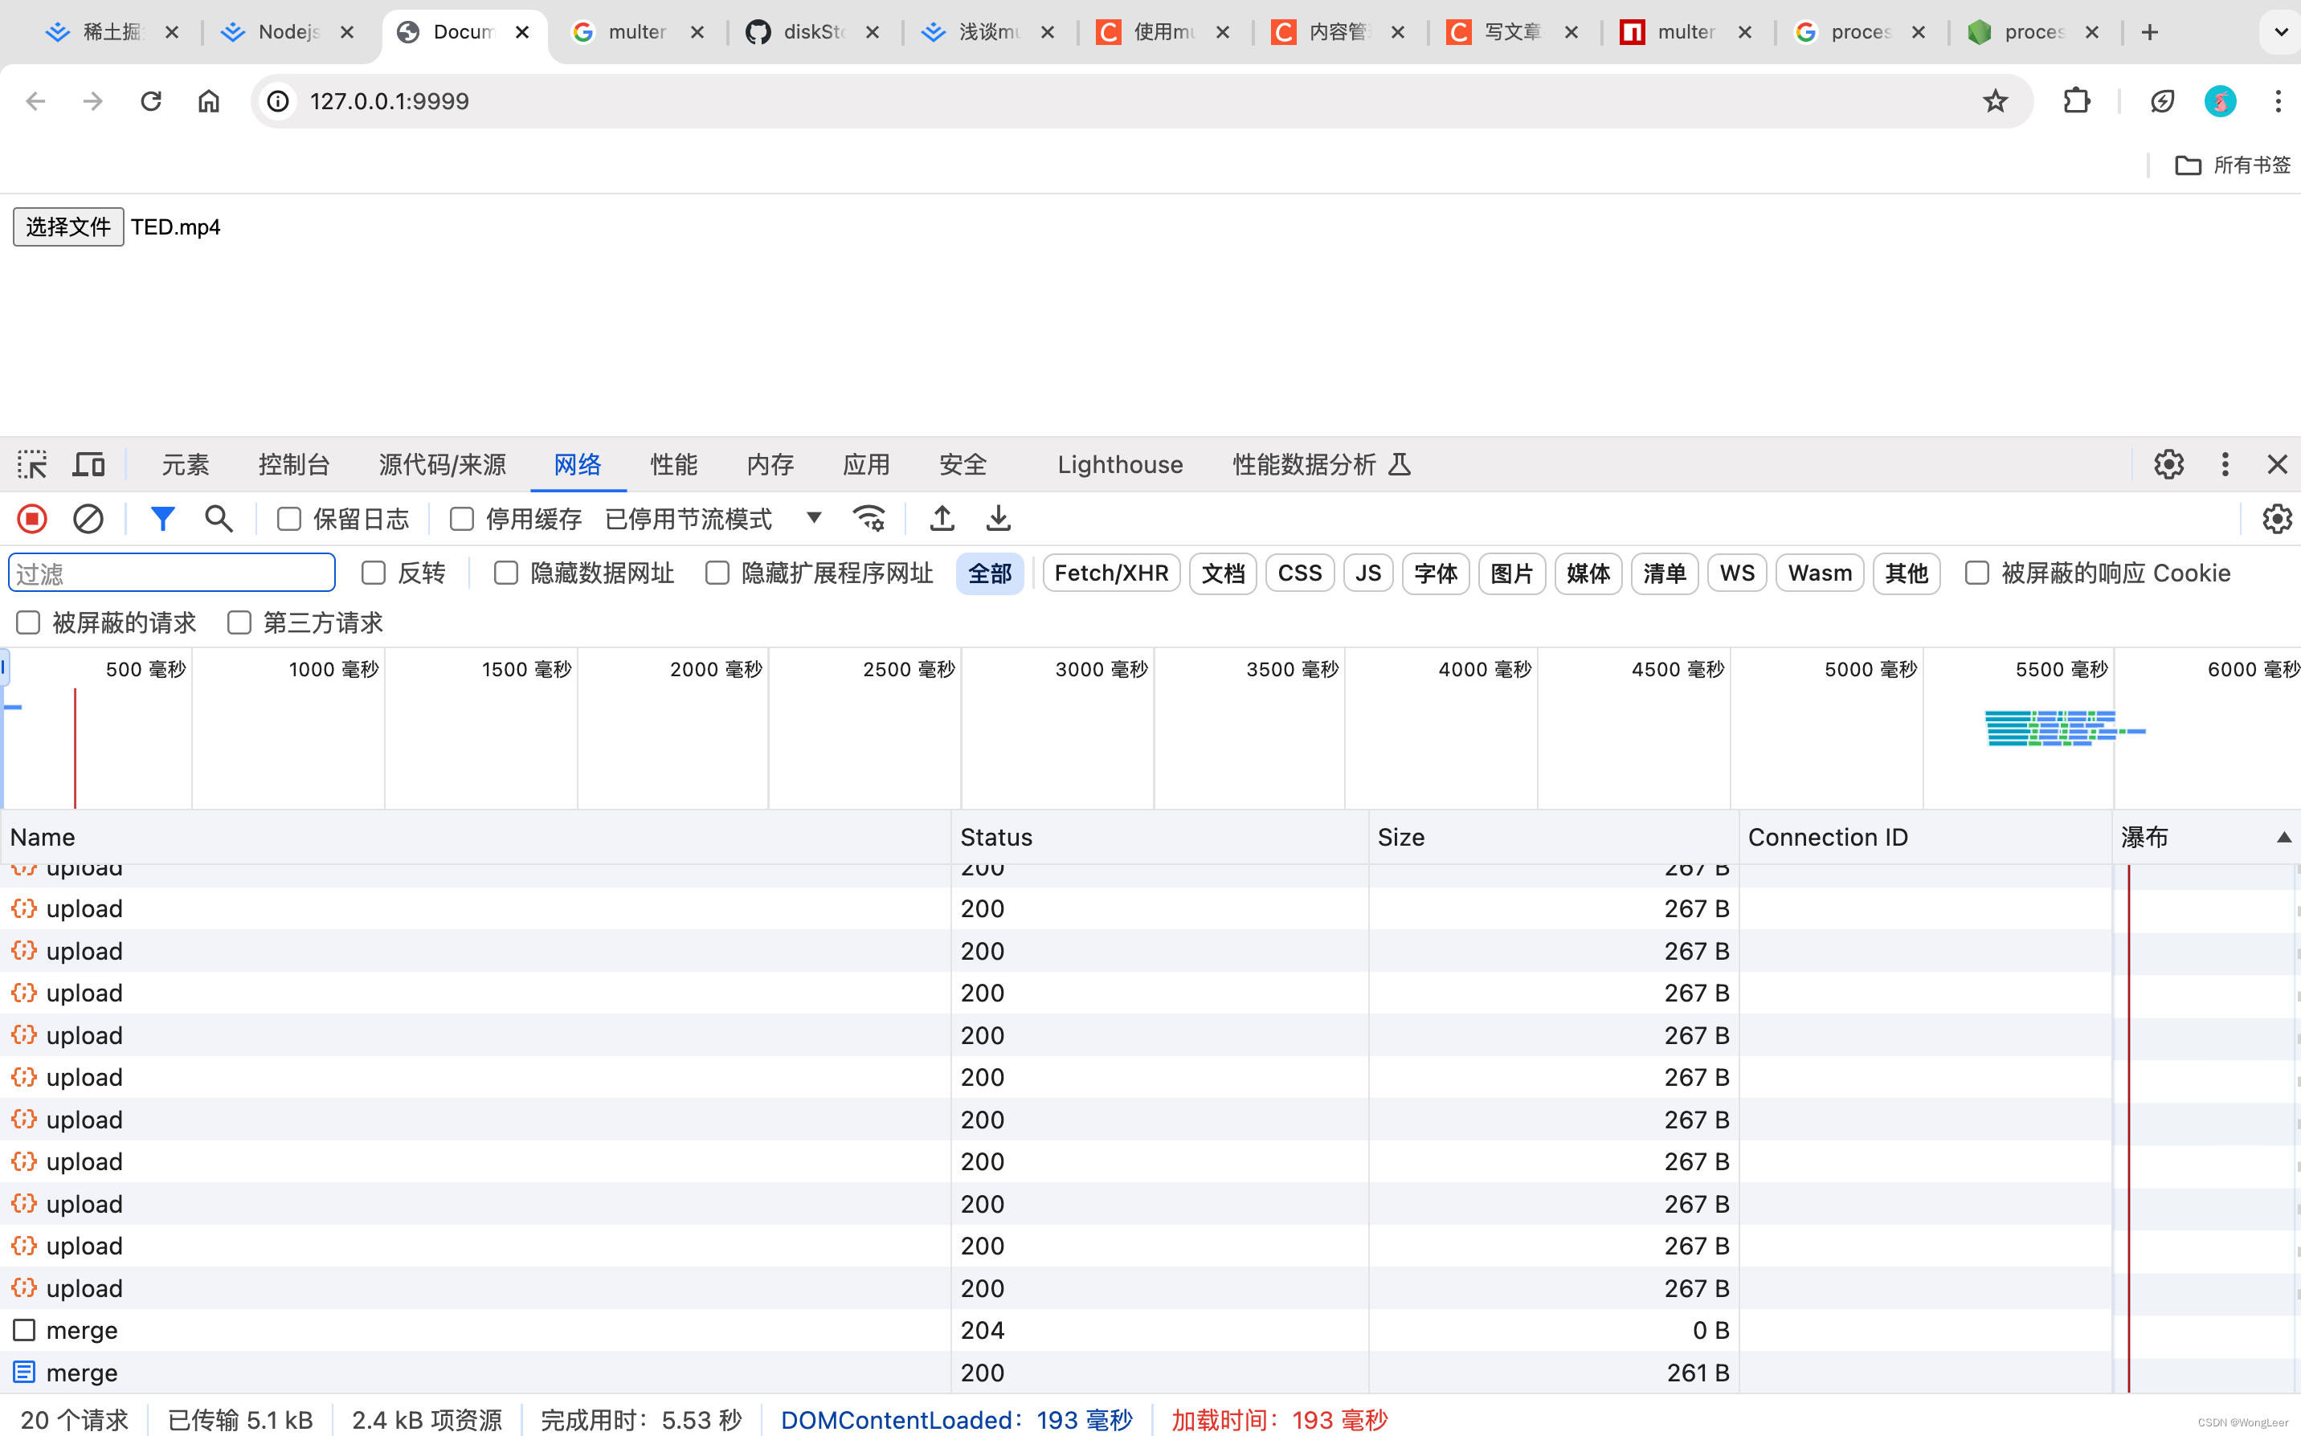2301x1436 pixels.
Task: Click the import HAR upload icon
Action: pos(942,519)
